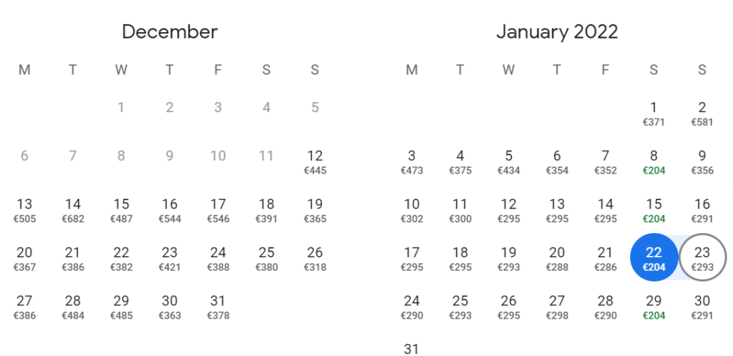The height and width of the screenshot is (356, 733).
Task: Choose January 1 priced €371
Action: click(x=654, y=114)
